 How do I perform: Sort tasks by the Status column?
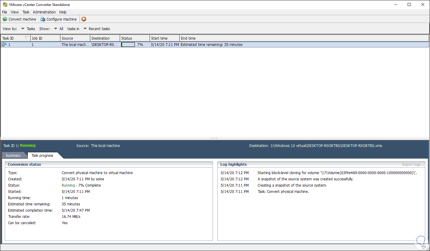[x=135, y=38]
